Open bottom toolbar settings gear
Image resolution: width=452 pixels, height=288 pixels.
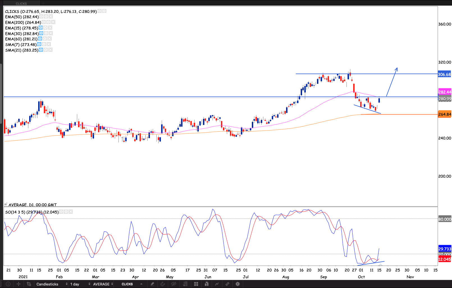click(238, 284)
